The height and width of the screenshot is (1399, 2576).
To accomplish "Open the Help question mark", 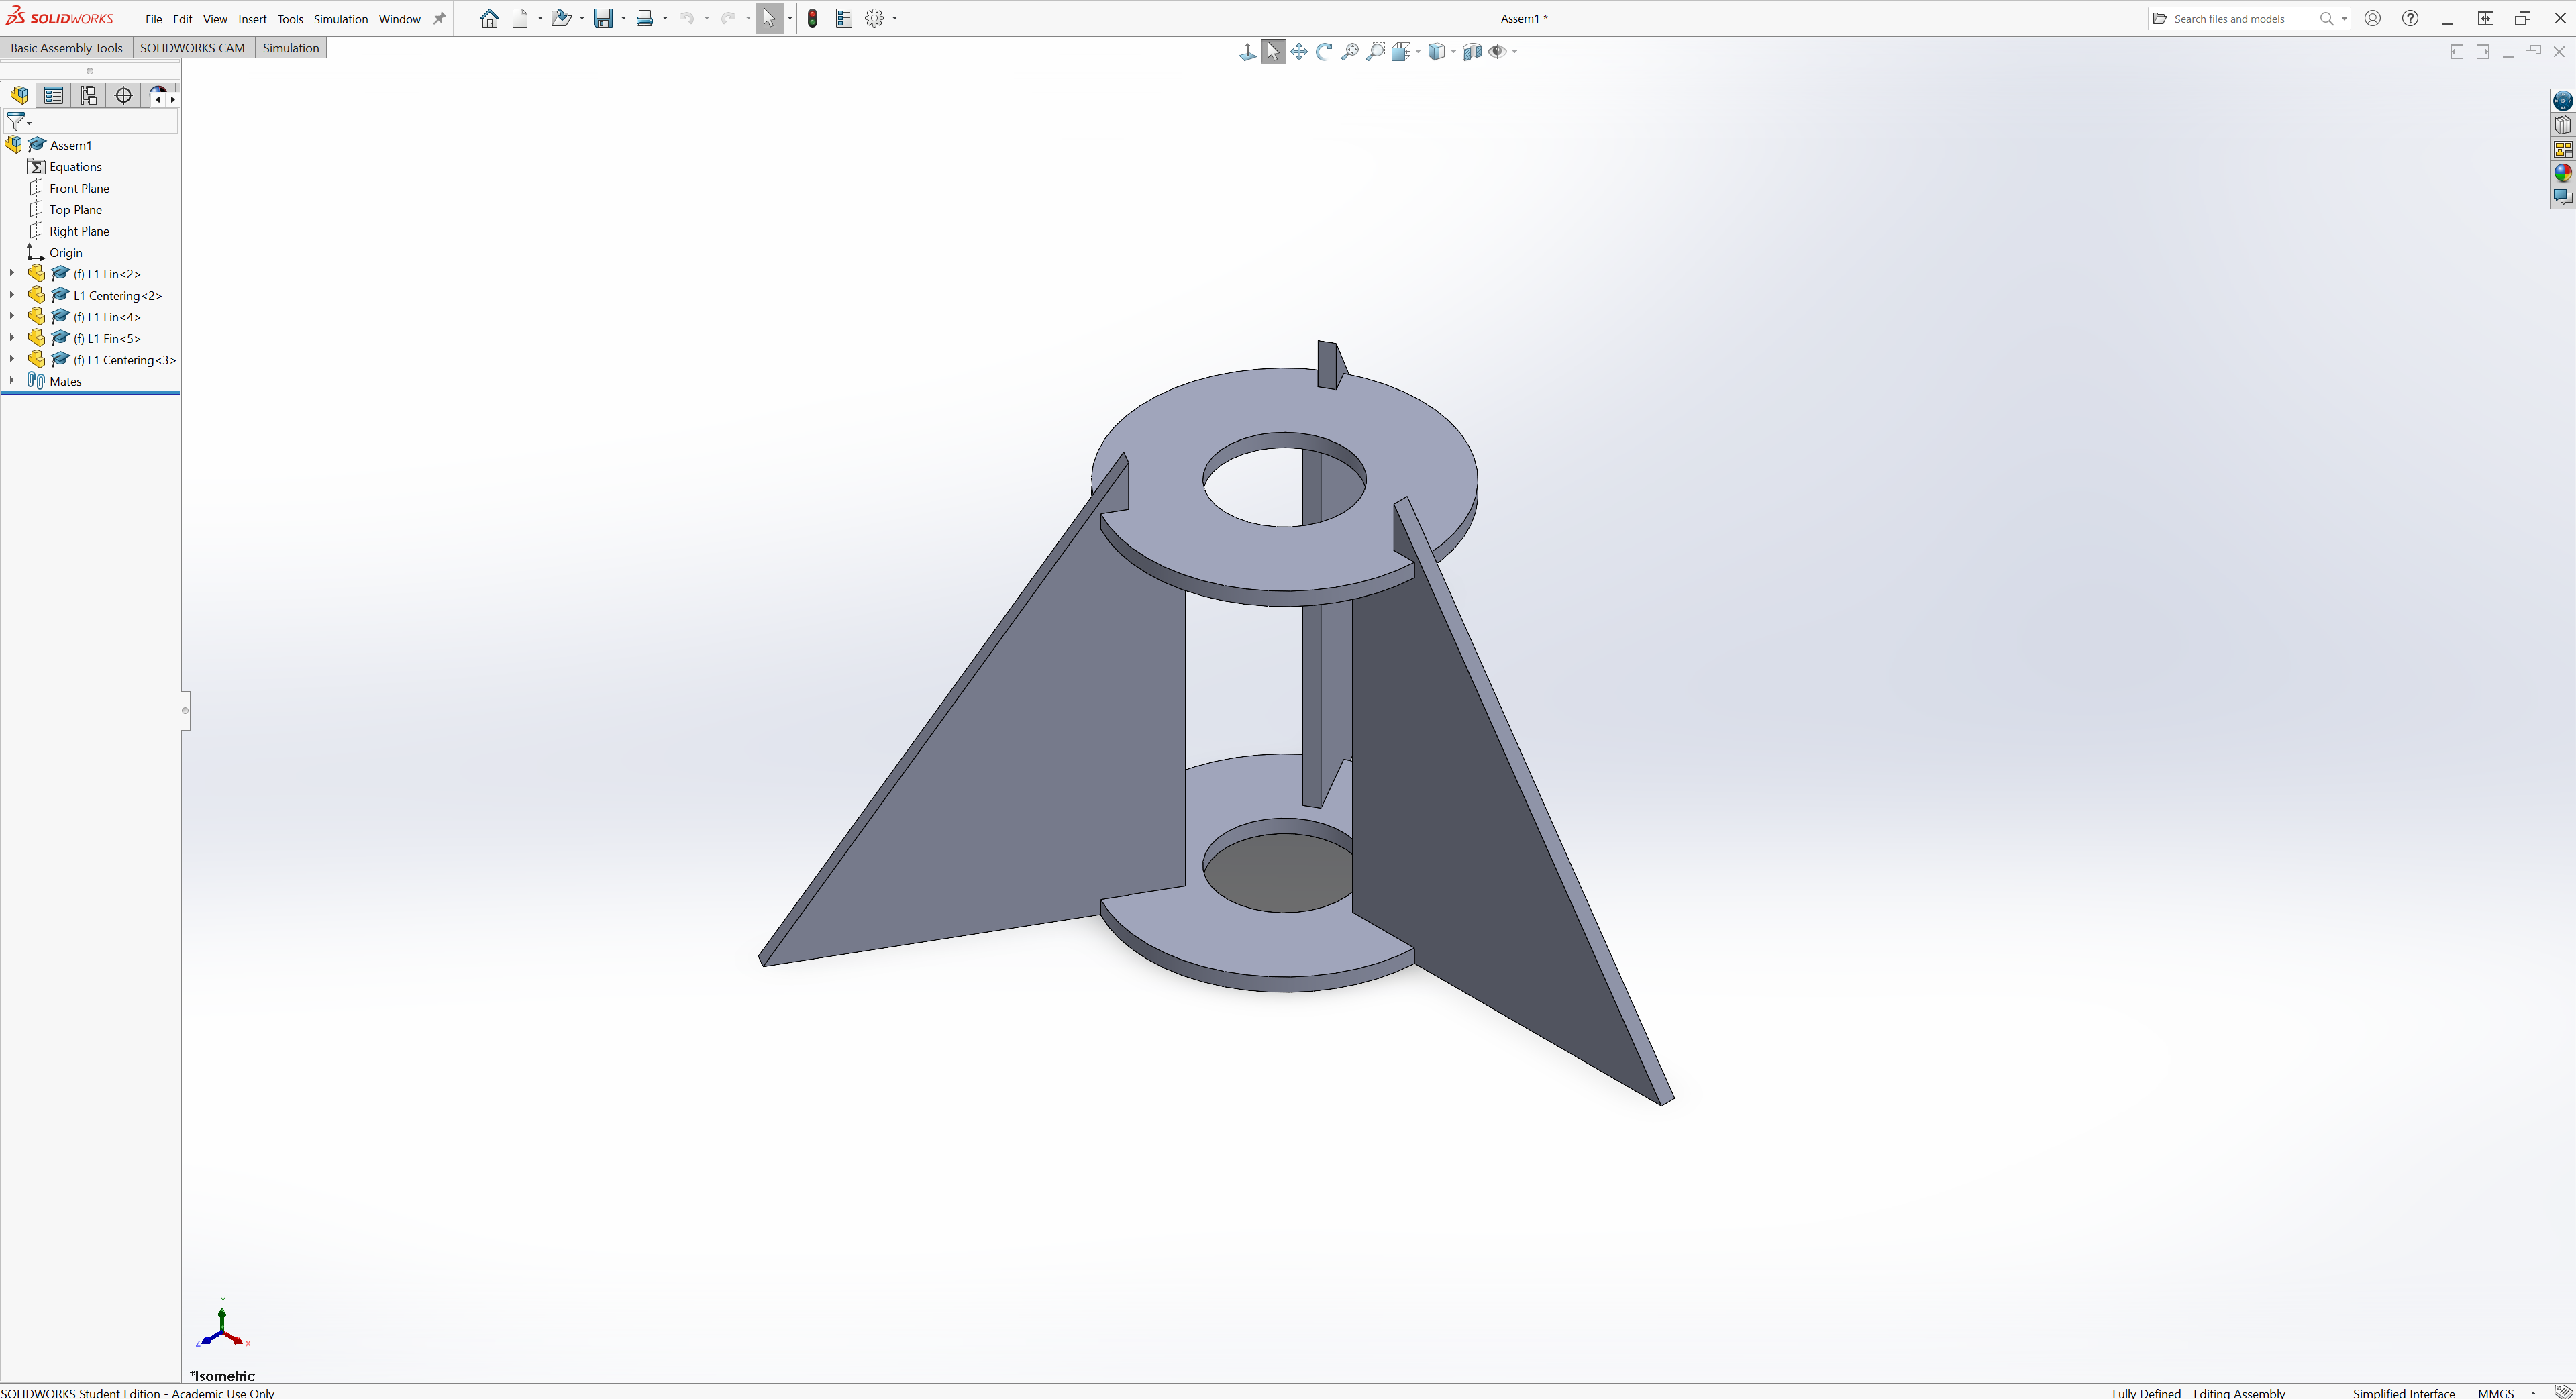I will [2410, 18].
